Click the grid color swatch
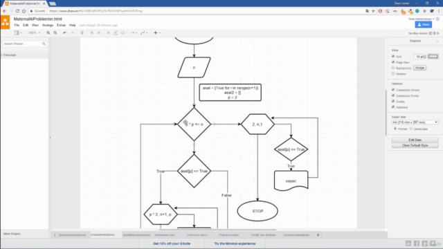The width and height of the screenshot is (443, 249). pos(433,57)
